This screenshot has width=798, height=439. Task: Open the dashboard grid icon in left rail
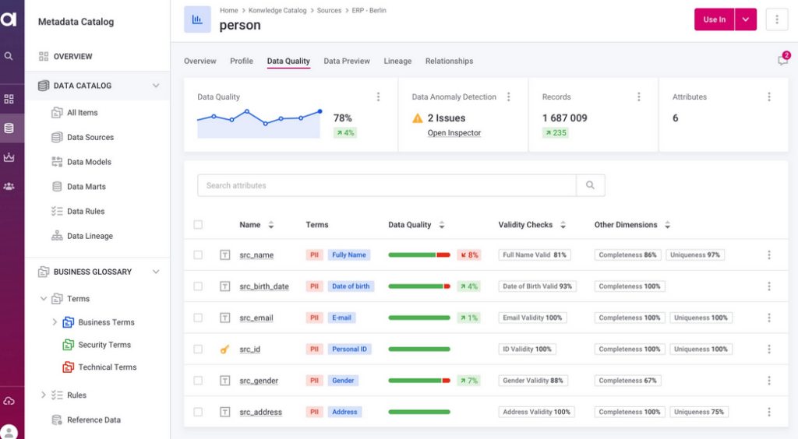9,99
